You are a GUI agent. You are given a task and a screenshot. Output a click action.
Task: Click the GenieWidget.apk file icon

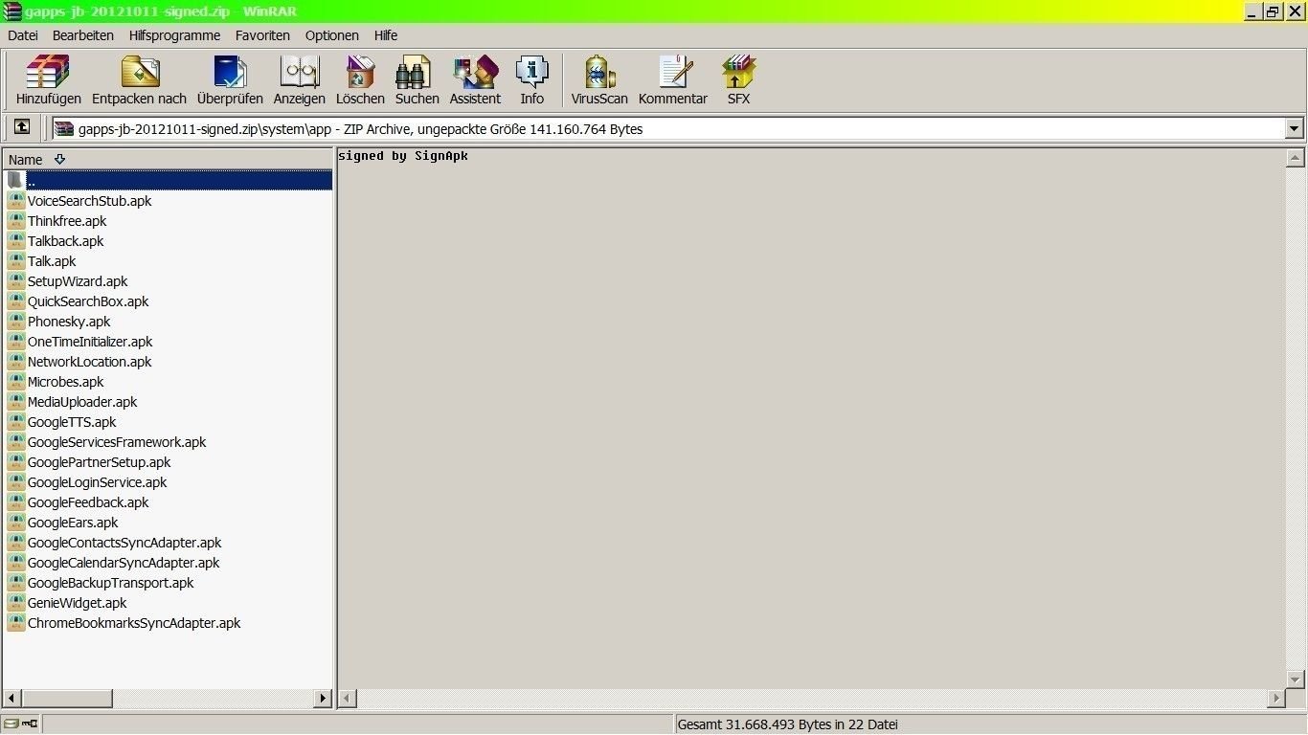(x=16, y=603)
